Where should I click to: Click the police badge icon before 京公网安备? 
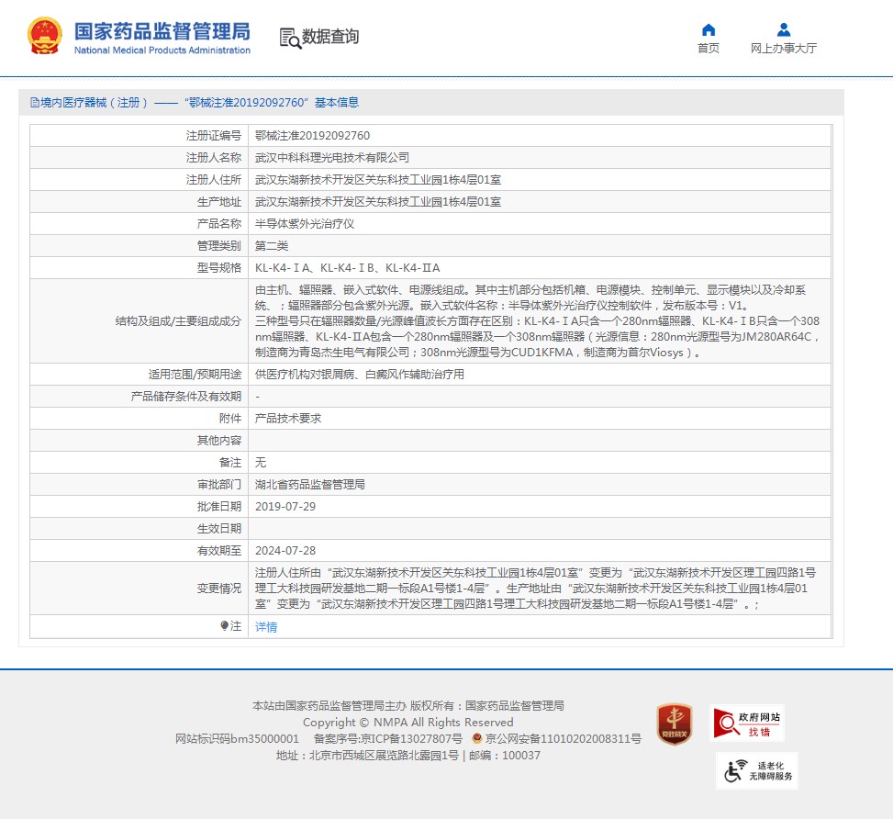pyautogui.click(x=477, y=738)
